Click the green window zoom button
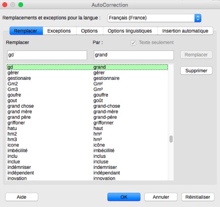This screenshot has height=207, width=220. tap(21, 5)
